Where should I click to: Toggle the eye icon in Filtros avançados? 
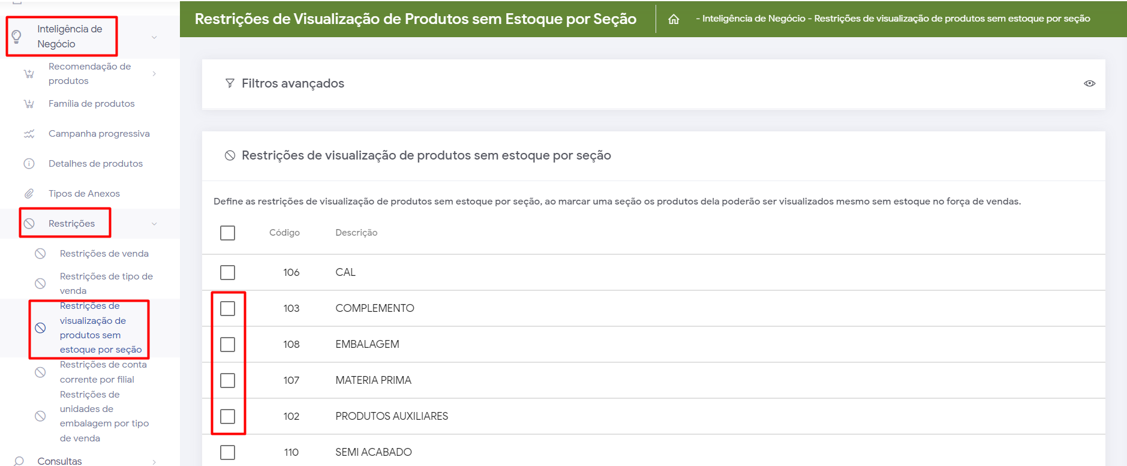tap(1089, 83)
